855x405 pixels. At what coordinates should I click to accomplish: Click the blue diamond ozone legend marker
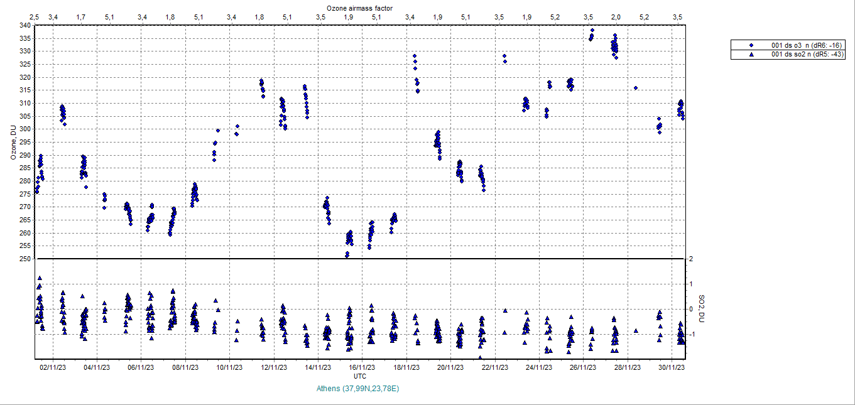[x=751, y=46]
